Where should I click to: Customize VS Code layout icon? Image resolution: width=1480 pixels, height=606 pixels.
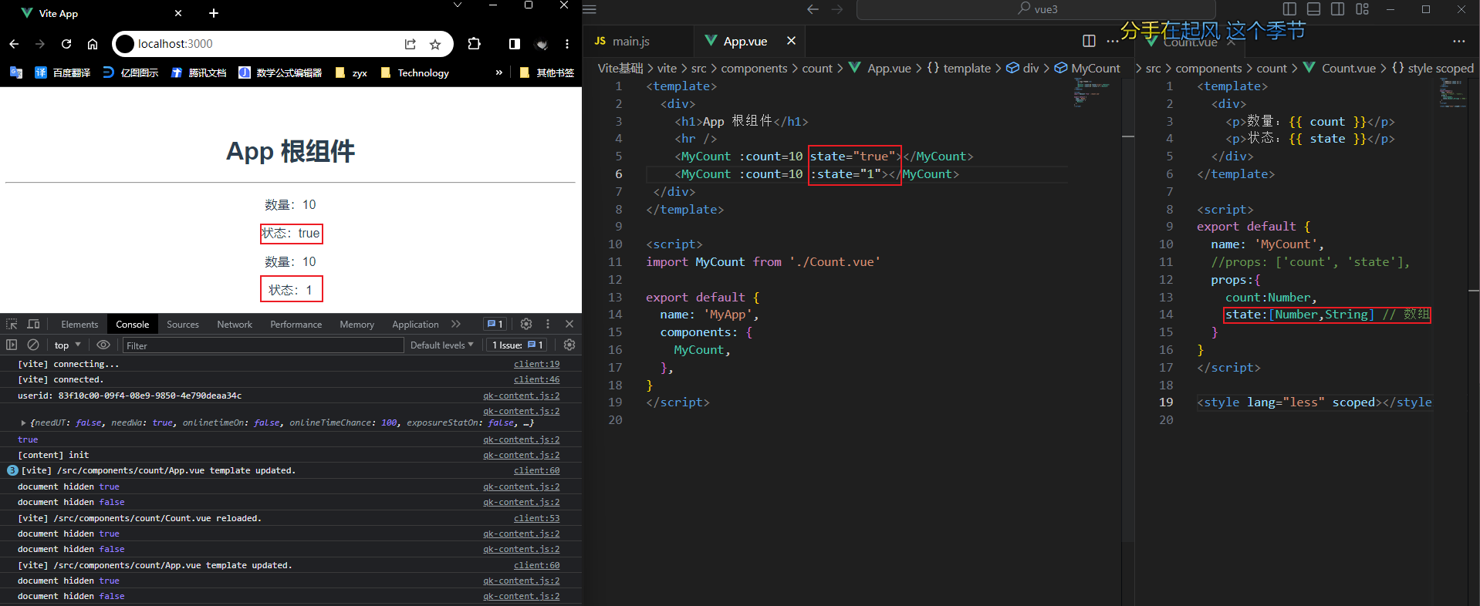[x=1362, y=9]
